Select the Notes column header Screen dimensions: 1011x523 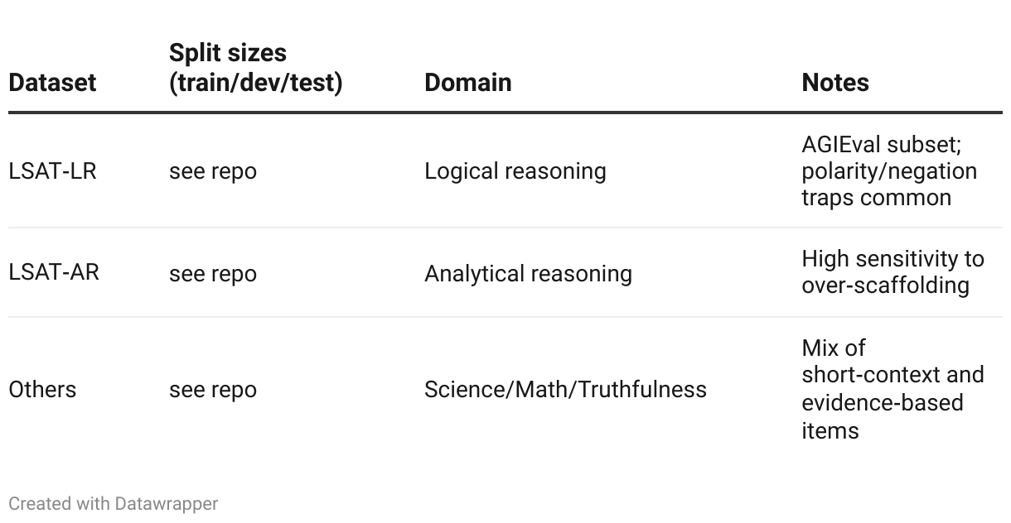835,83
